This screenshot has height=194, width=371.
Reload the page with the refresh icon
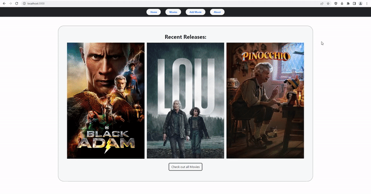click(17, 4)
